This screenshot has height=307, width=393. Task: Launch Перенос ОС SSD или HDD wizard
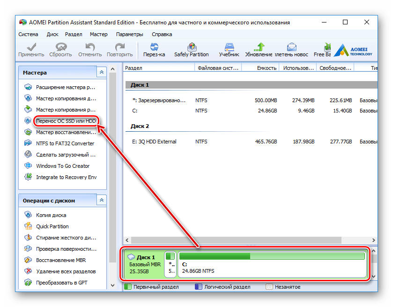(x=66, y=121)
